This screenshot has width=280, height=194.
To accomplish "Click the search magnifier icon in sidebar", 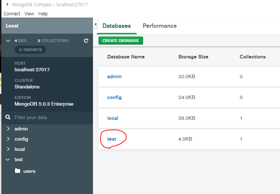I will (x=8, y=117).
